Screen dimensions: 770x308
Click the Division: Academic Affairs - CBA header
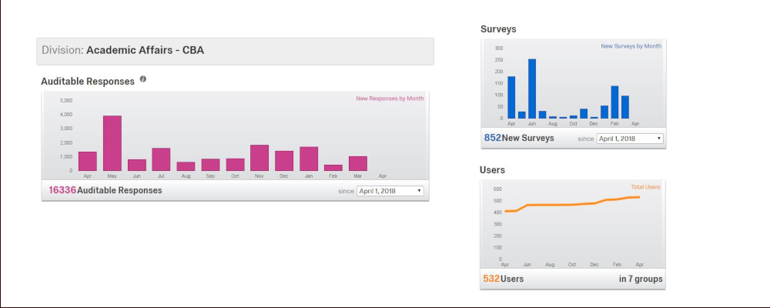pos(235,51)
